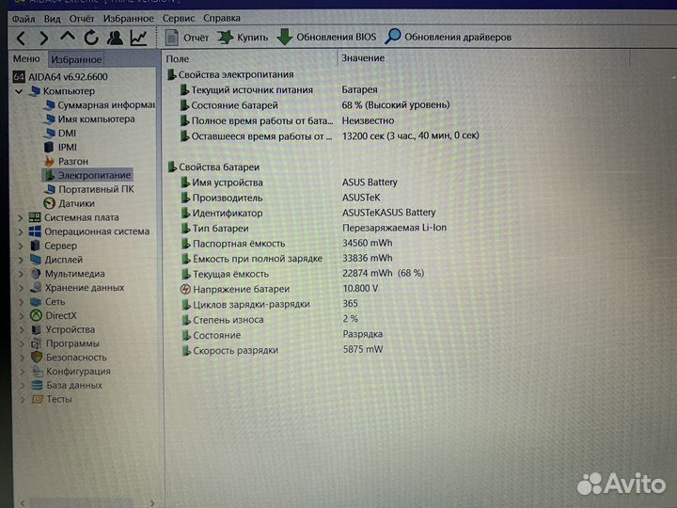Screen dimensions: 677x508
Task: Click the Безопасность shield icon
Action: (37, 357)
